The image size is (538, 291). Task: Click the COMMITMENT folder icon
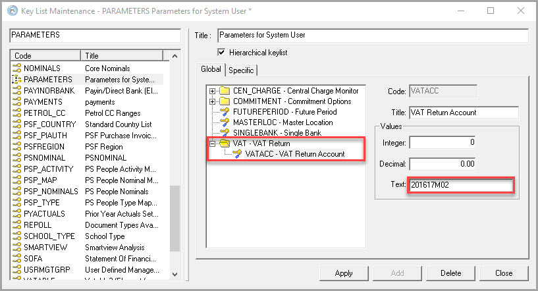click(x=225, y=101)
